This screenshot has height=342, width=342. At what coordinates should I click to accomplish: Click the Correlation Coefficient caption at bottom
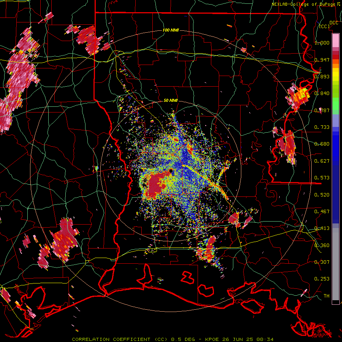coord(173,339)
